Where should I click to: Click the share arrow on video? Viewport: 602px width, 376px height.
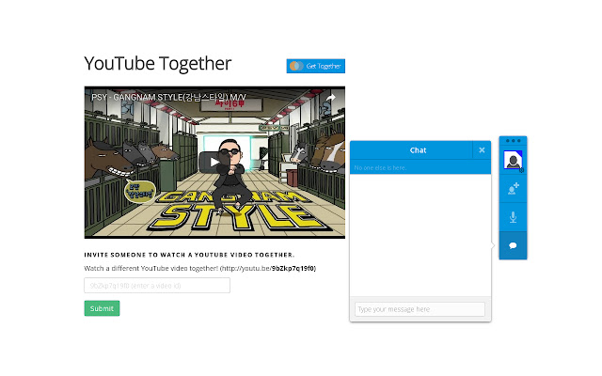click(x=330, y=98)
